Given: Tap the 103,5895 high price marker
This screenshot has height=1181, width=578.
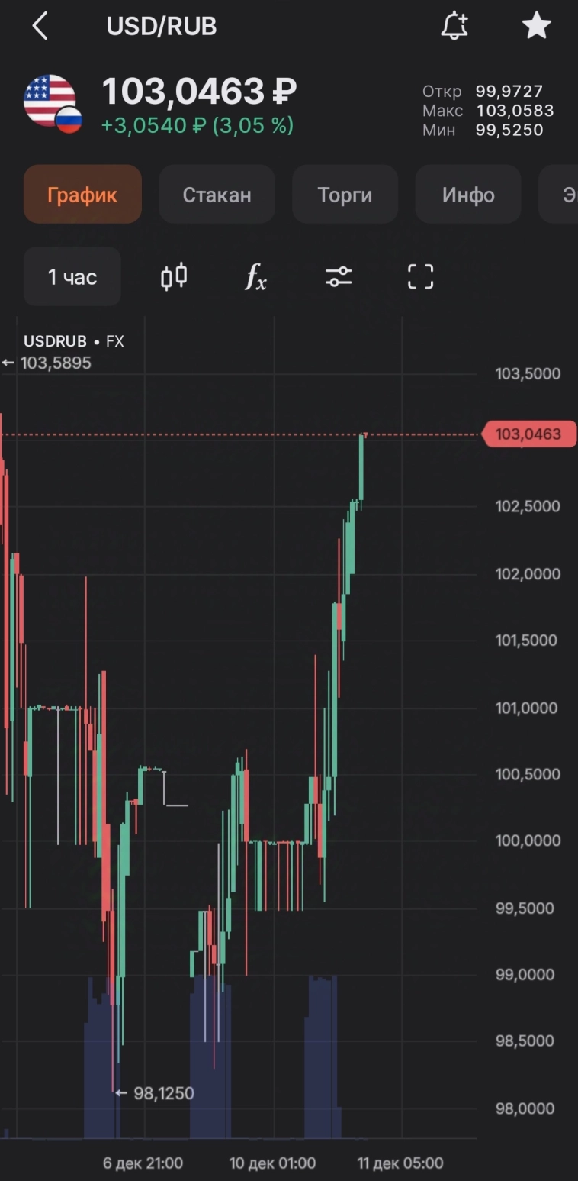Looking at the screenshot, I should point(55,363).
